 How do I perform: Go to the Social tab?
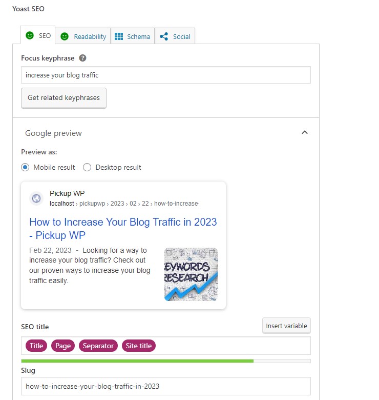tap(181, 36)
